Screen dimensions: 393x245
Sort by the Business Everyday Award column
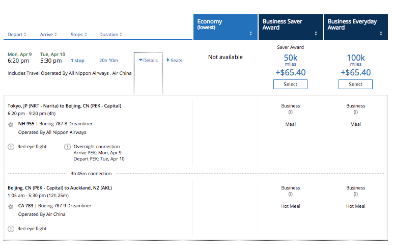click(x=355, y=27)
